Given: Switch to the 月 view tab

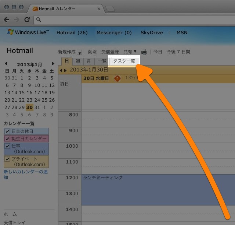Looking at the screenshot, I should pyautogui.click(x=89, y=61).
